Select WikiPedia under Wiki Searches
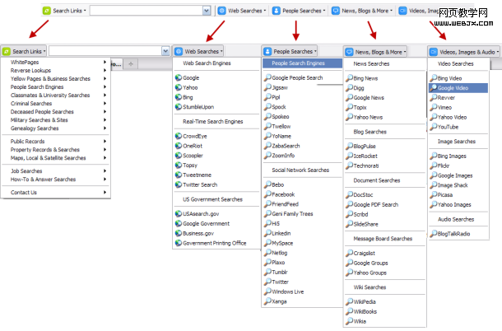The width and height of the screenshot is (502, 331). (365, 301)
